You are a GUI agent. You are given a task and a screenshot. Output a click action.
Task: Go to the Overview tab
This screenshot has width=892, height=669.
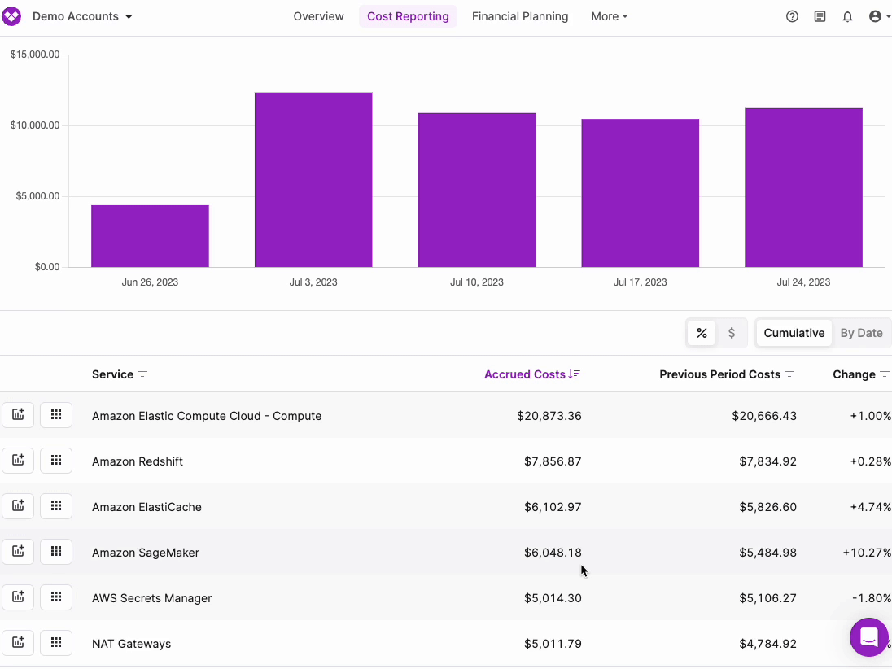click(318, 16)
